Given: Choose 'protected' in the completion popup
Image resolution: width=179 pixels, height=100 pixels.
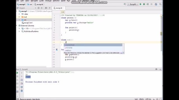Looking at the screenshot, I should (x=93, y=45).
